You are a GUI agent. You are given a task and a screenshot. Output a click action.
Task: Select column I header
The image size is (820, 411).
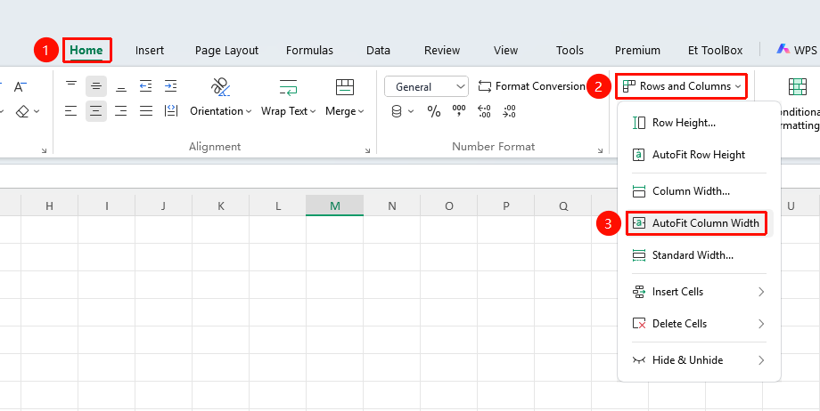click(x=107, y=205)
